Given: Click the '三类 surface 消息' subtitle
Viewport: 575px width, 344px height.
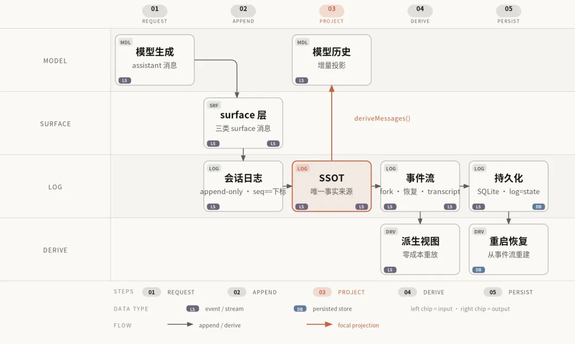Looking at the screenshot, I should point(243,129).
